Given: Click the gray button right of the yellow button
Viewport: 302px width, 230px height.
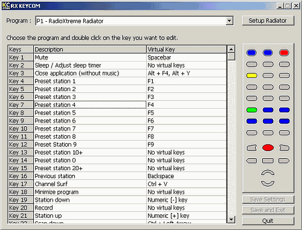Looking at the screenshot, I should (x=268, y=75).
